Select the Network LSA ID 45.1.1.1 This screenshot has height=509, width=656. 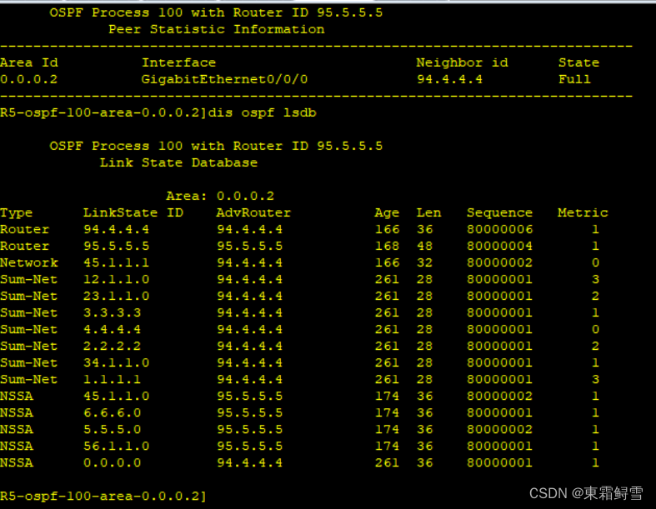[x=116, y=262]
